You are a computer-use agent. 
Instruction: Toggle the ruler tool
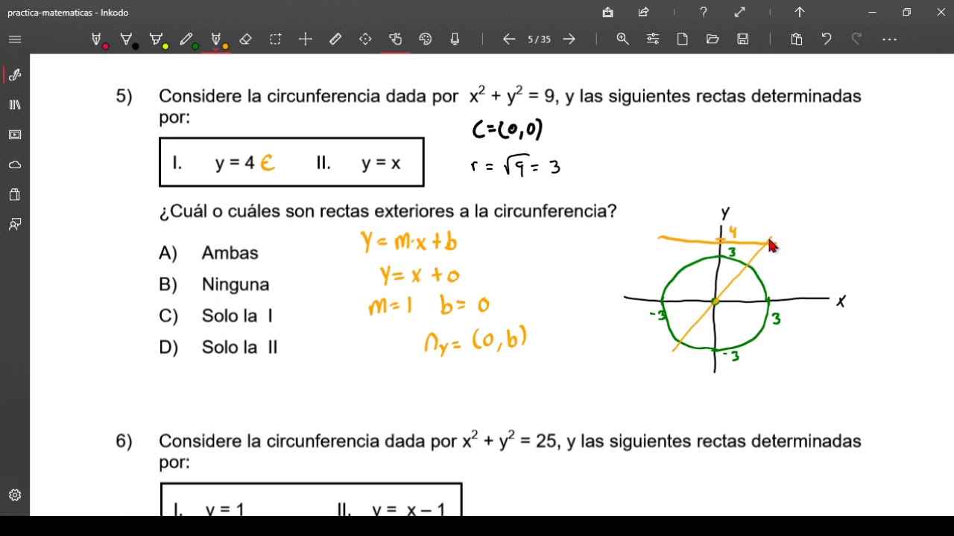coord(335,39)
